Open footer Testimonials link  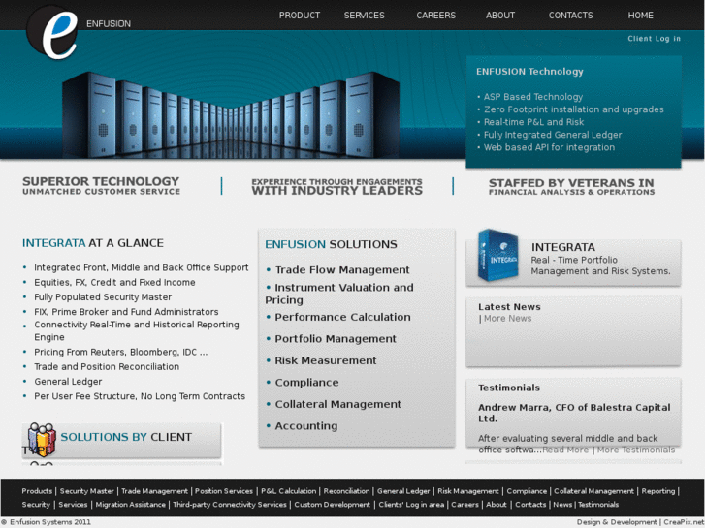point(598,505)
